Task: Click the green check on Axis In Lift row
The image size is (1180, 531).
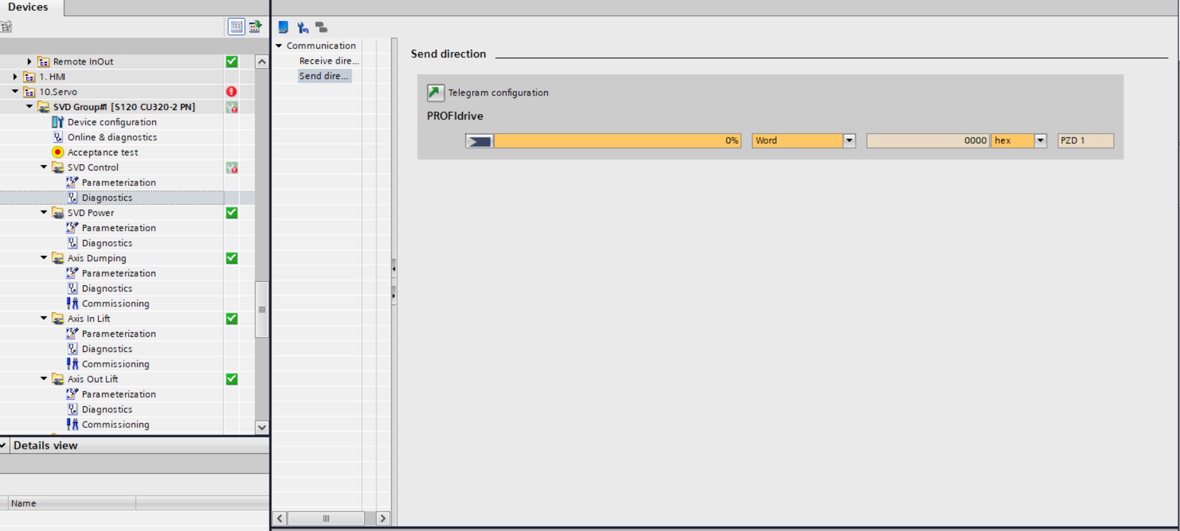Action: (x=232, y=318)
